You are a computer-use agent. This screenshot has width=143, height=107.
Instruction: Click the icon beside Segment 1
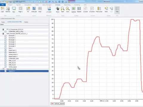pos(5,71)
